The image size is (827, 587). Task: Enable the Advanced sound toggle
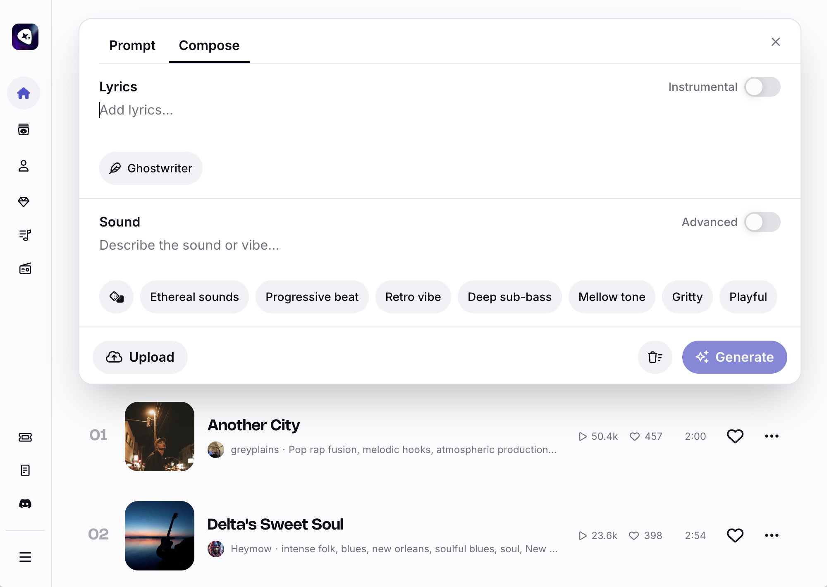[762, 222]
